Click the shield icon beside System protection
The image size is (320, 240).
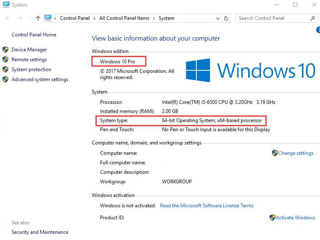point(5,69)
